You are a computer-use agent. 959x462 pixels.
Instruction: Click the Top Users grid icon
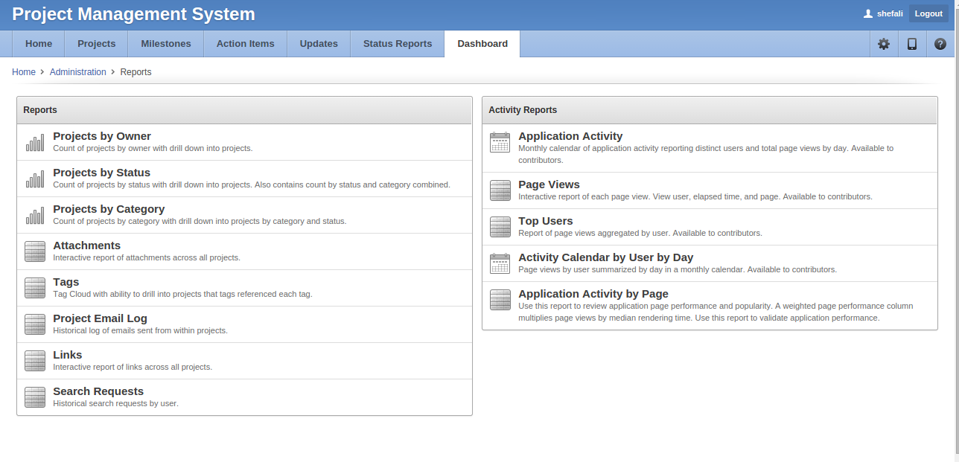coord(500,227)
